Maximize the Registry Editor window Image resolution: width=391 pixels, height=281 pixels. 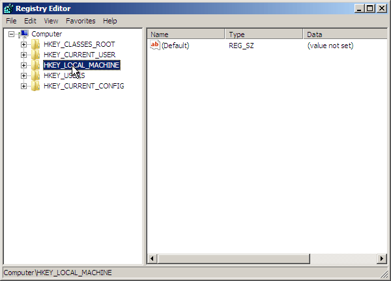tap(370, 8)
